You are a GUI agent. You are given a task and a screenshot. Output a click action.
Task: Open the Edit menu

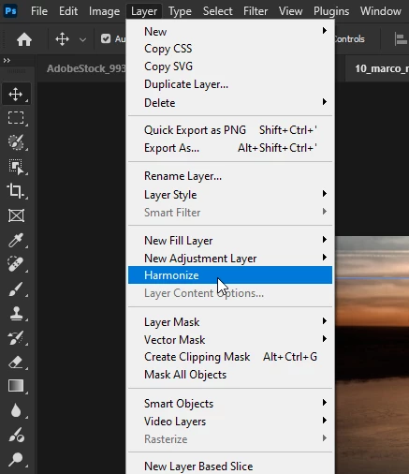(68, 11)
